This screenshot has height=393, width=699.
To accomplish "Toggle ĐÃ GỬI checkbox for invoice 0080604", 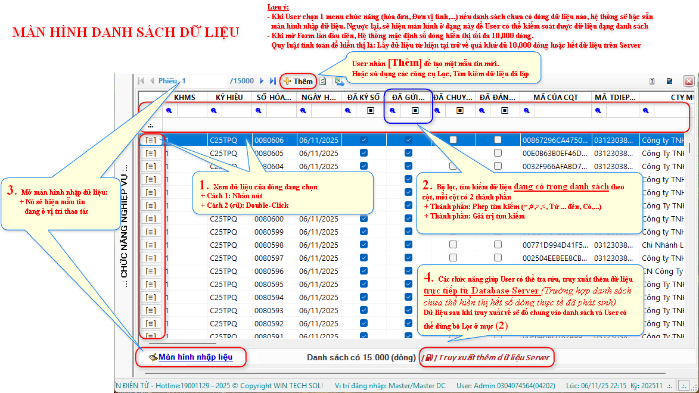I will 408,166.
